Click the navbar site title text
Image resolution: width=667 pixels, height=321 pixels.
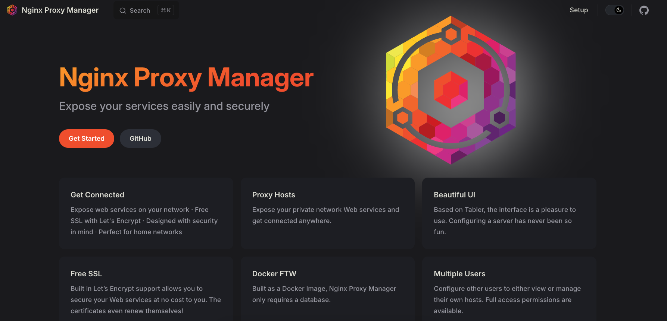click(60, 10)
